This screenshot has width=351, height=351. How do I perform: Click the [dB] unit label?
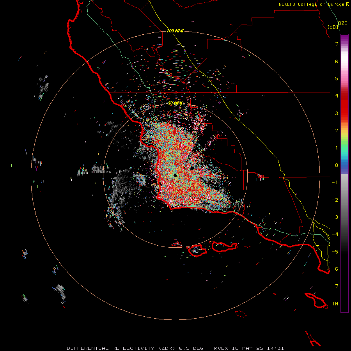[333, 27]
